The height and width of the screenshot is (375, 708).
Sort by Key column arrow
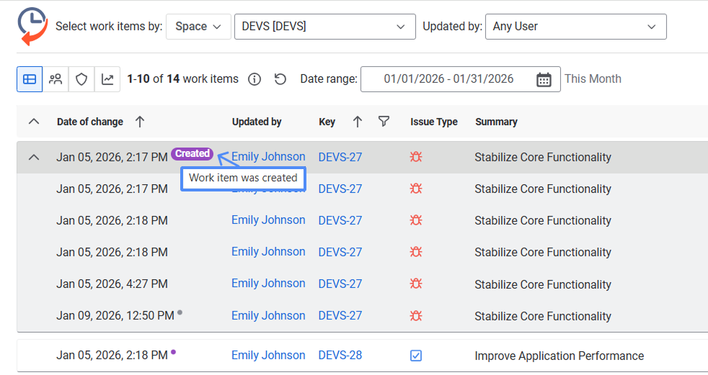(x=358, y=122)
